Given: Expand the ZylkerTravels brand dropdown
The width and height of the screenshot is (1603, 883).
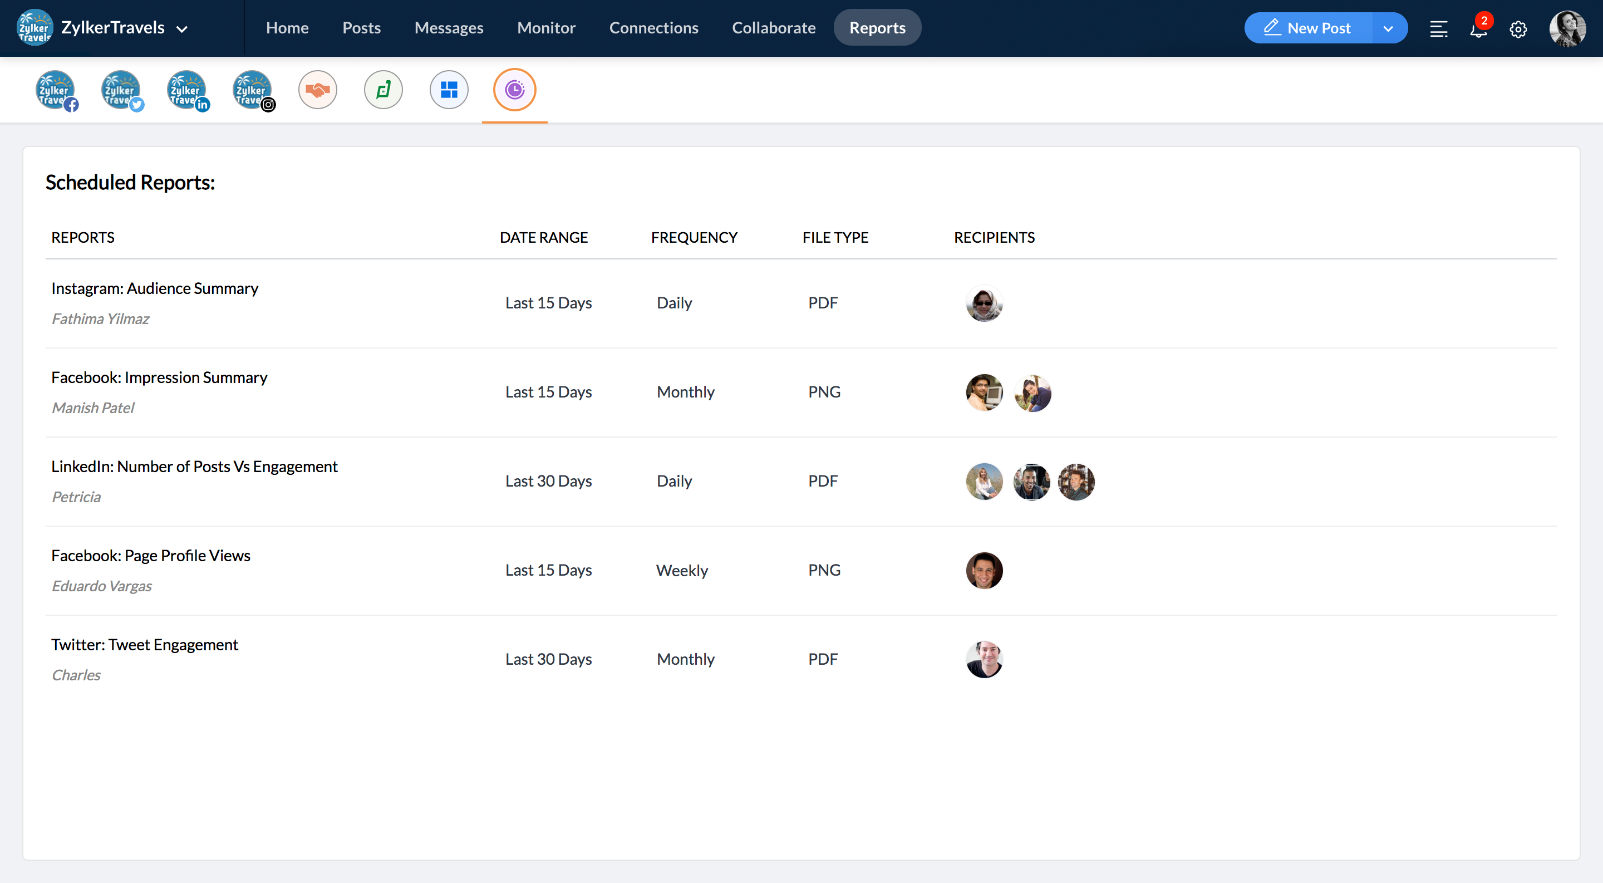Looking at the screenshot, I should tap(181, 28).
